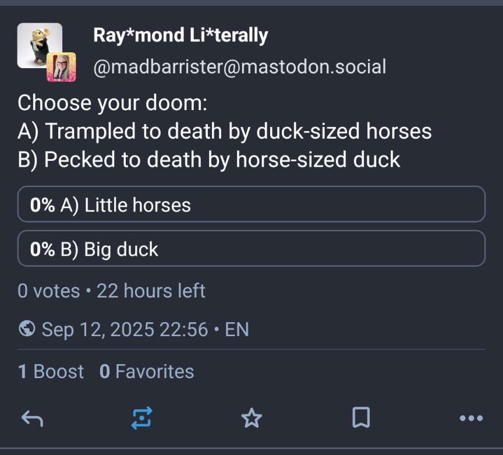Favorite the post with the star icon
The image size is (503, 455).
(x=251, y=418)
